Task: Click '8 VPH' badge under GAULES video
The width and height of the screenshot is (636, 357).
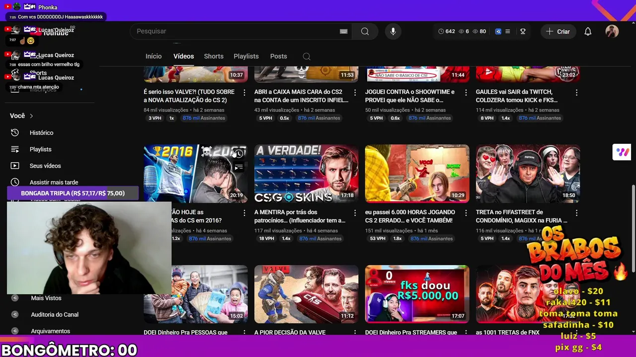Action: (487, 118)
